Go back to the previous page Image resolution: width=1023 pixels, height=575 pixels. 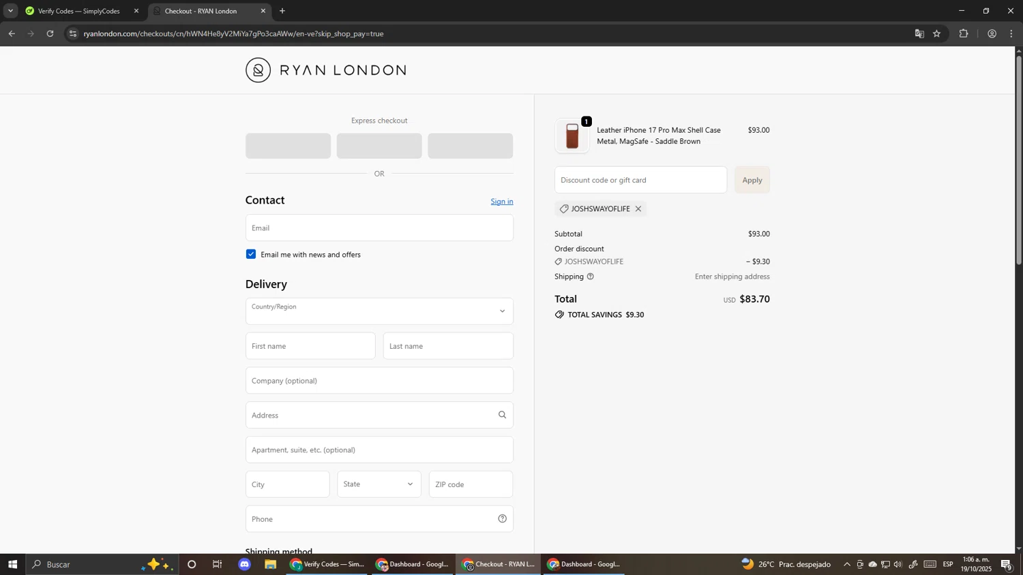click(12, 33)
